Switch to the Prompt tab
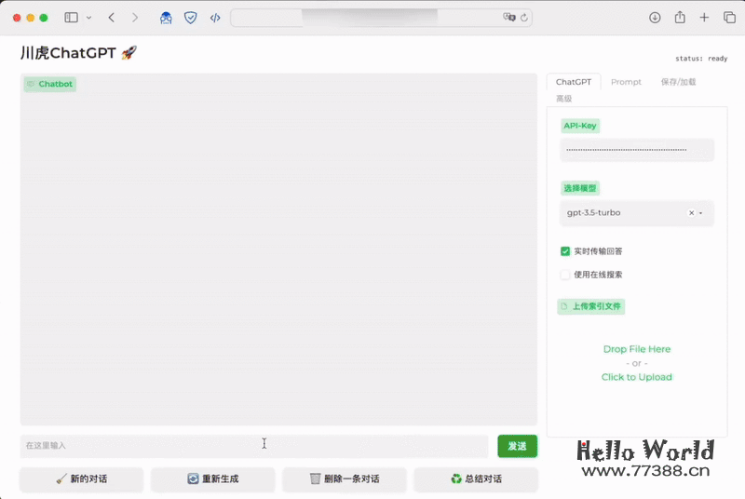The height and width of the screenshot is (499, 745). coord(626,82)
